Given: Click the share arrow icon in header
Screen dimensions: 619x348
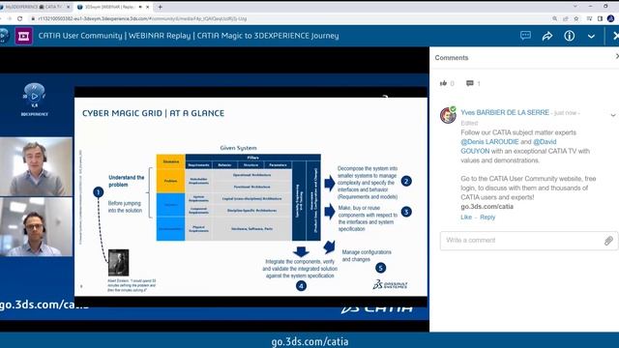Looking at the screenshot, I should 547,36.
